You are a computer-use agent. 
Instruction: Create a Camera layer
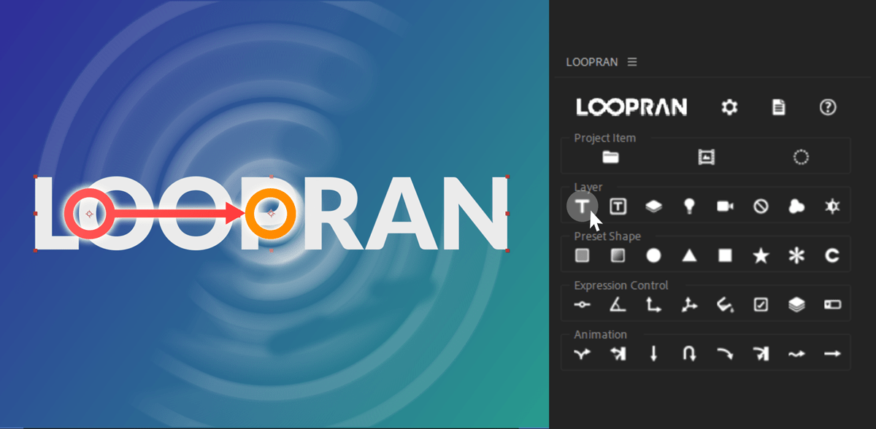point(725,206)
